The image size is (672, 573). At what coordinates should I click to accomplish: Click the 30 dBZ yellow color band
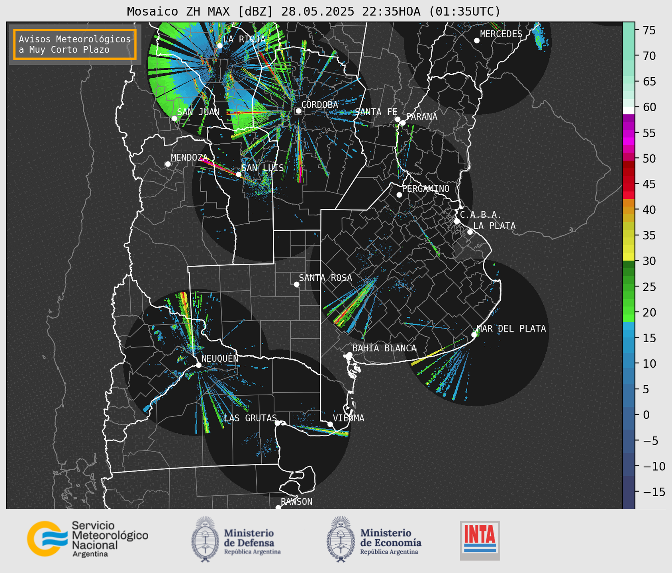629,257
